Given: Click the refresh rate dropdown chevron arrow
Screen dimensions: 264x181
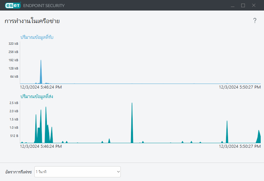Looking at the screenshot, I should coord(118,172).
